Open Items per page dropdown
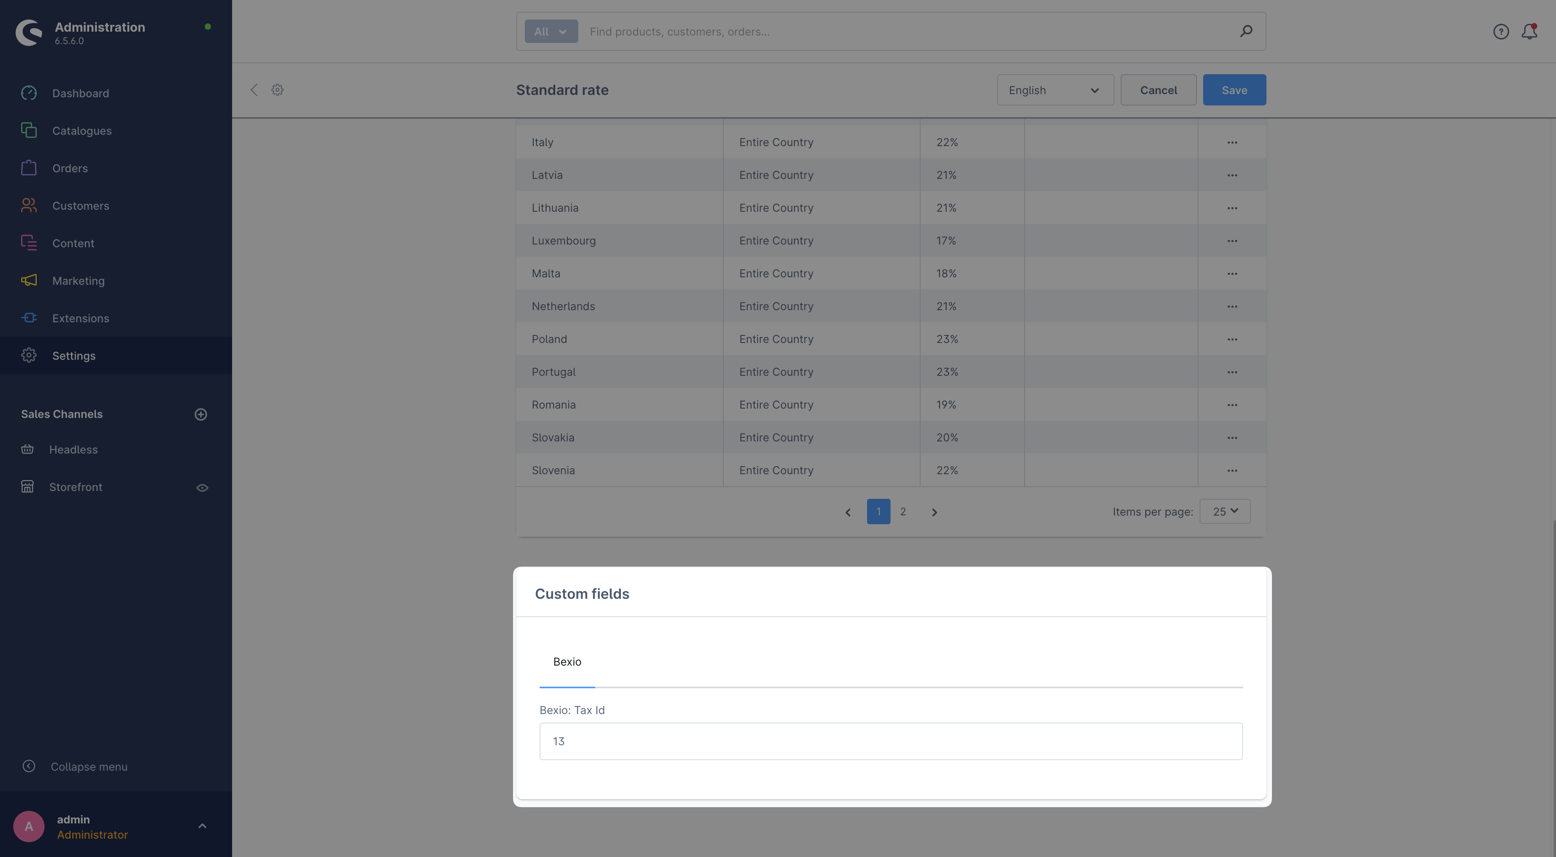The height and width of the screenshot is (857, 1556). [1224, 512]
